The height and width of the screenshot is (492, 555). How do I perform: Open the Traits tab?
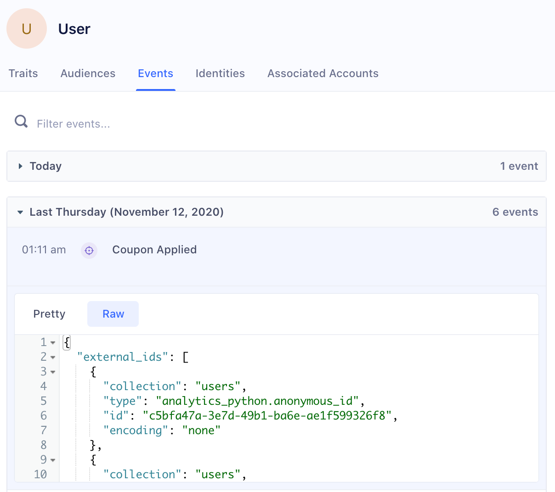(x=23, y=73)
